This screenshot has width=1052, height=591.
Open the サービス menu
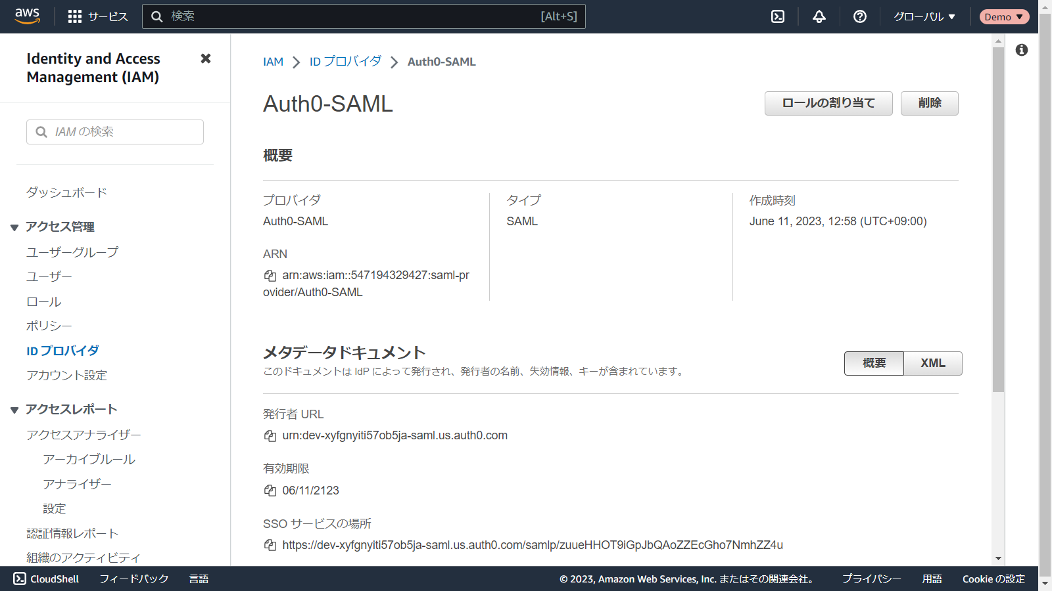click(x=98, y=16)
